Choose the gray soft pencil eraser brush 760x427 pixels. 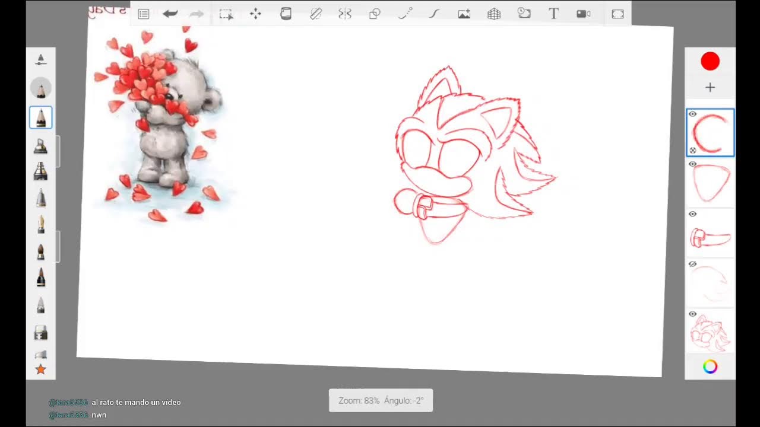point(41,304)
